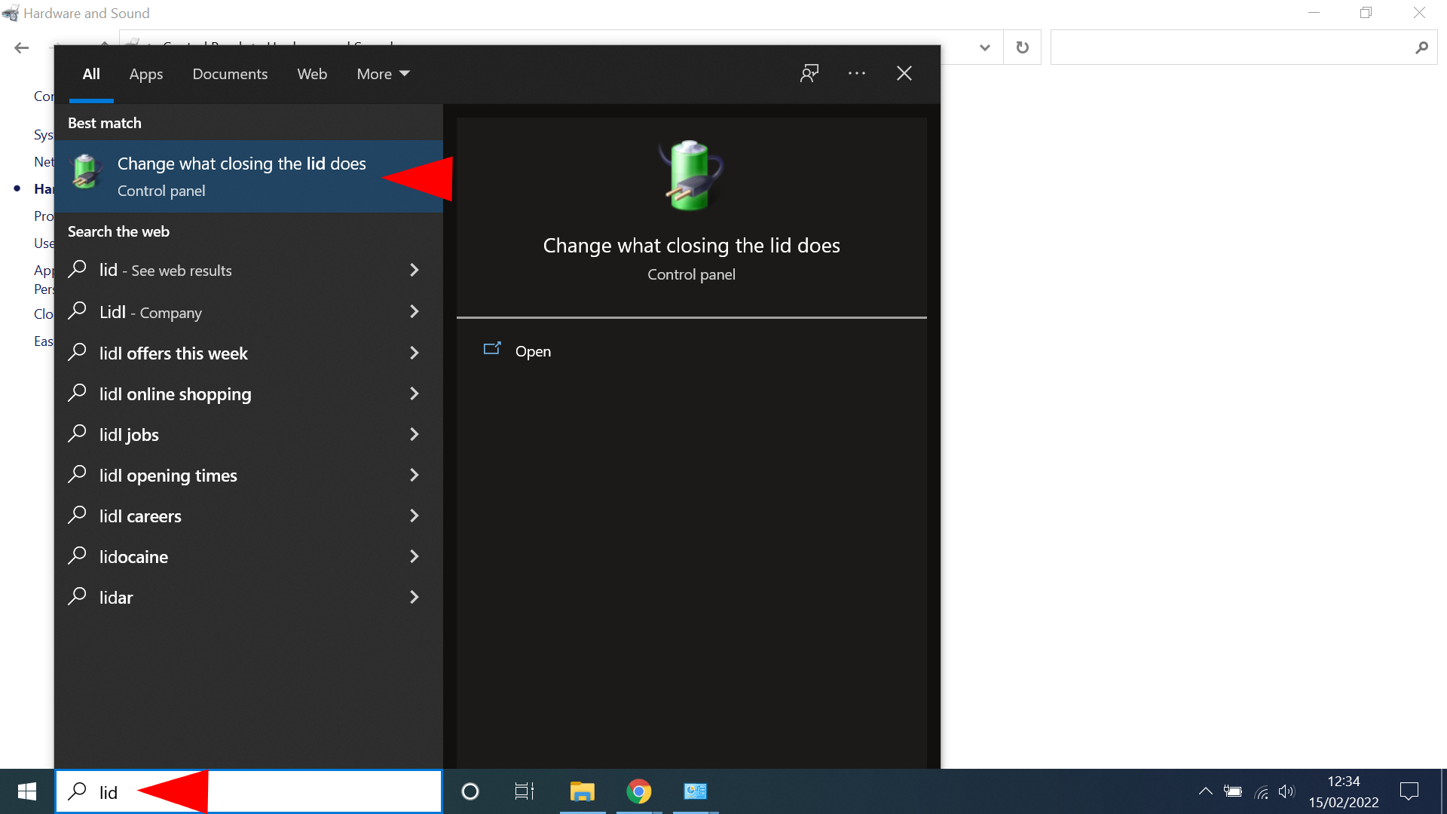Select the 'More' dropdown in search filters
1447x814 pixels.
coord(381,74)
